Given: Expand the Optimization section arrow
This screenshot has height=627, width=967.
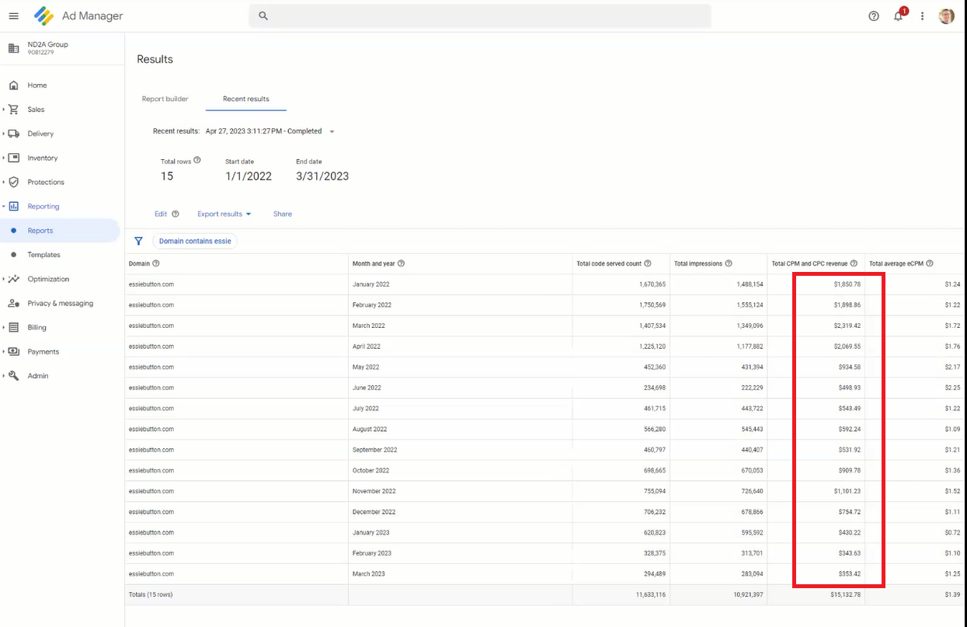Looking at the screenshot, I should pos(4,279).
